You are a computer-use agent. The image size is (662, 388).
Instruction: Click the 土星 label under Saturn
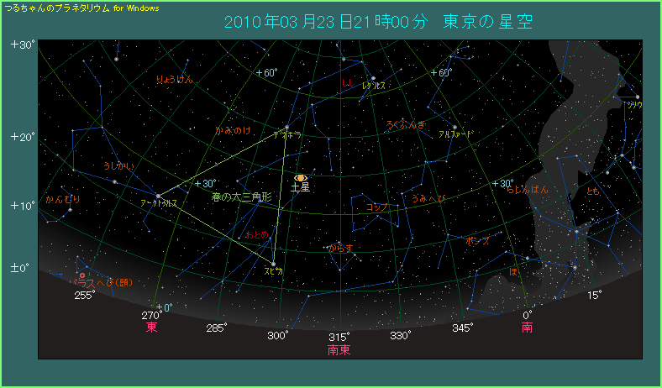click(x=300, y=188)
